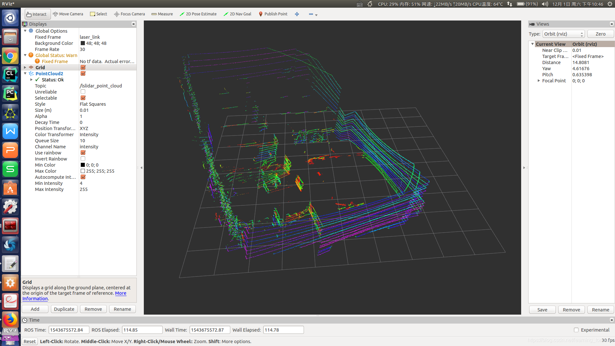Click the Move Camera tool
The image size is (615, 346).
click(69, 14)
